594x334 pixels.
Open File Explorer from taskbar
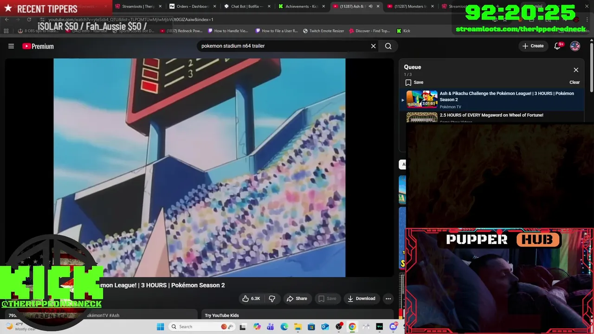[x=297, y=327]
